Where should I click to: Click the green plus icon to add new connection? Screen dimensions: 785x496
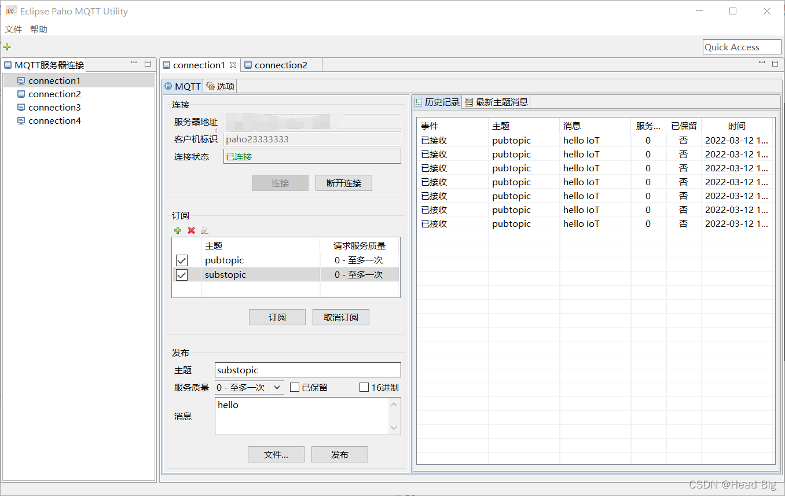(7, 47)
